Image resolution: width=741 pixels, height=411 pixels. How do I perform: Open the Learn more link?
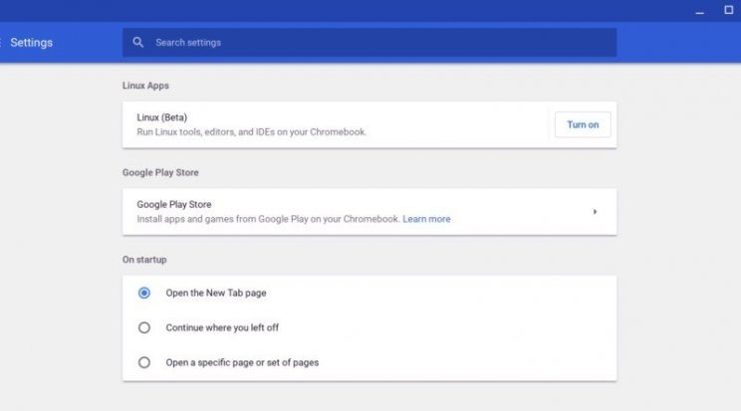(x=426, y=219)
